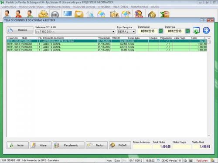Open calendar picker for Data Inicial
This screenshot has width=218, height=163.
[161, 31]
